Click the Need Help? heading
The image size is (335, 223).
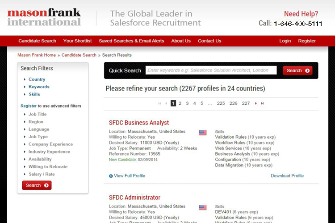click(301, 14)
